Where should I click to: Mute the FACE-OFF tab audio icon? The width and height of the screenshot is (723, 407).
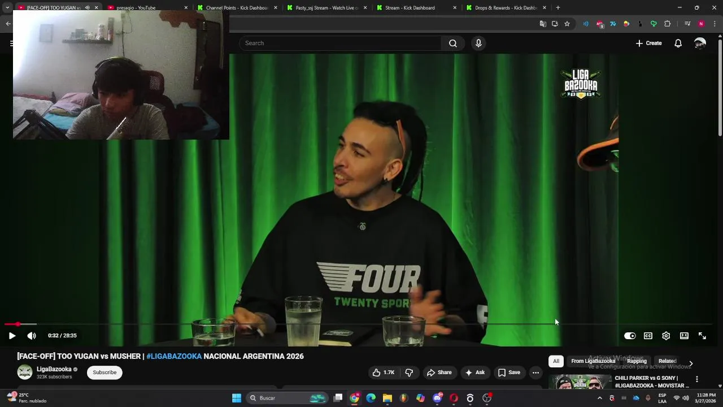[x=87, y=8]
